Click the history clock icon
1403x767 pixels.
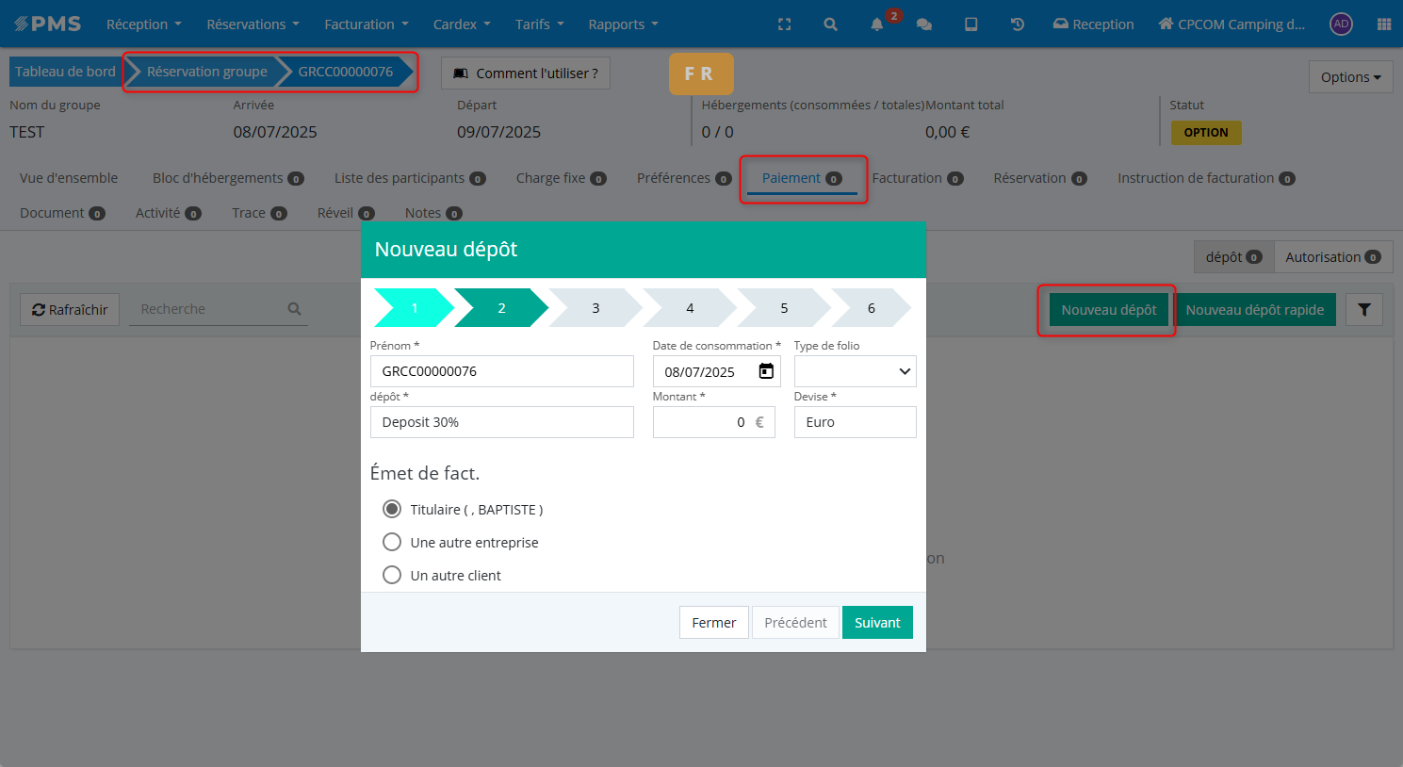pos(1018,24)
